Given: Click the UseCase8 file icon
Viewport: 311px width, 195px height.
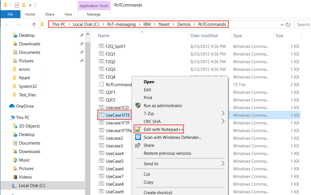Looking at the screenshot, I should click(x=101, y=184).
